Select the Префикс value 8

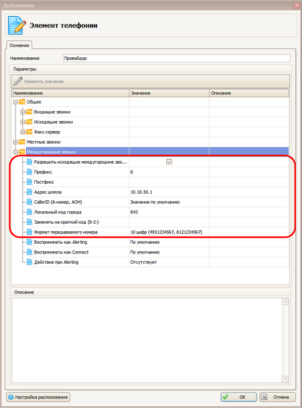click(132, 172)
